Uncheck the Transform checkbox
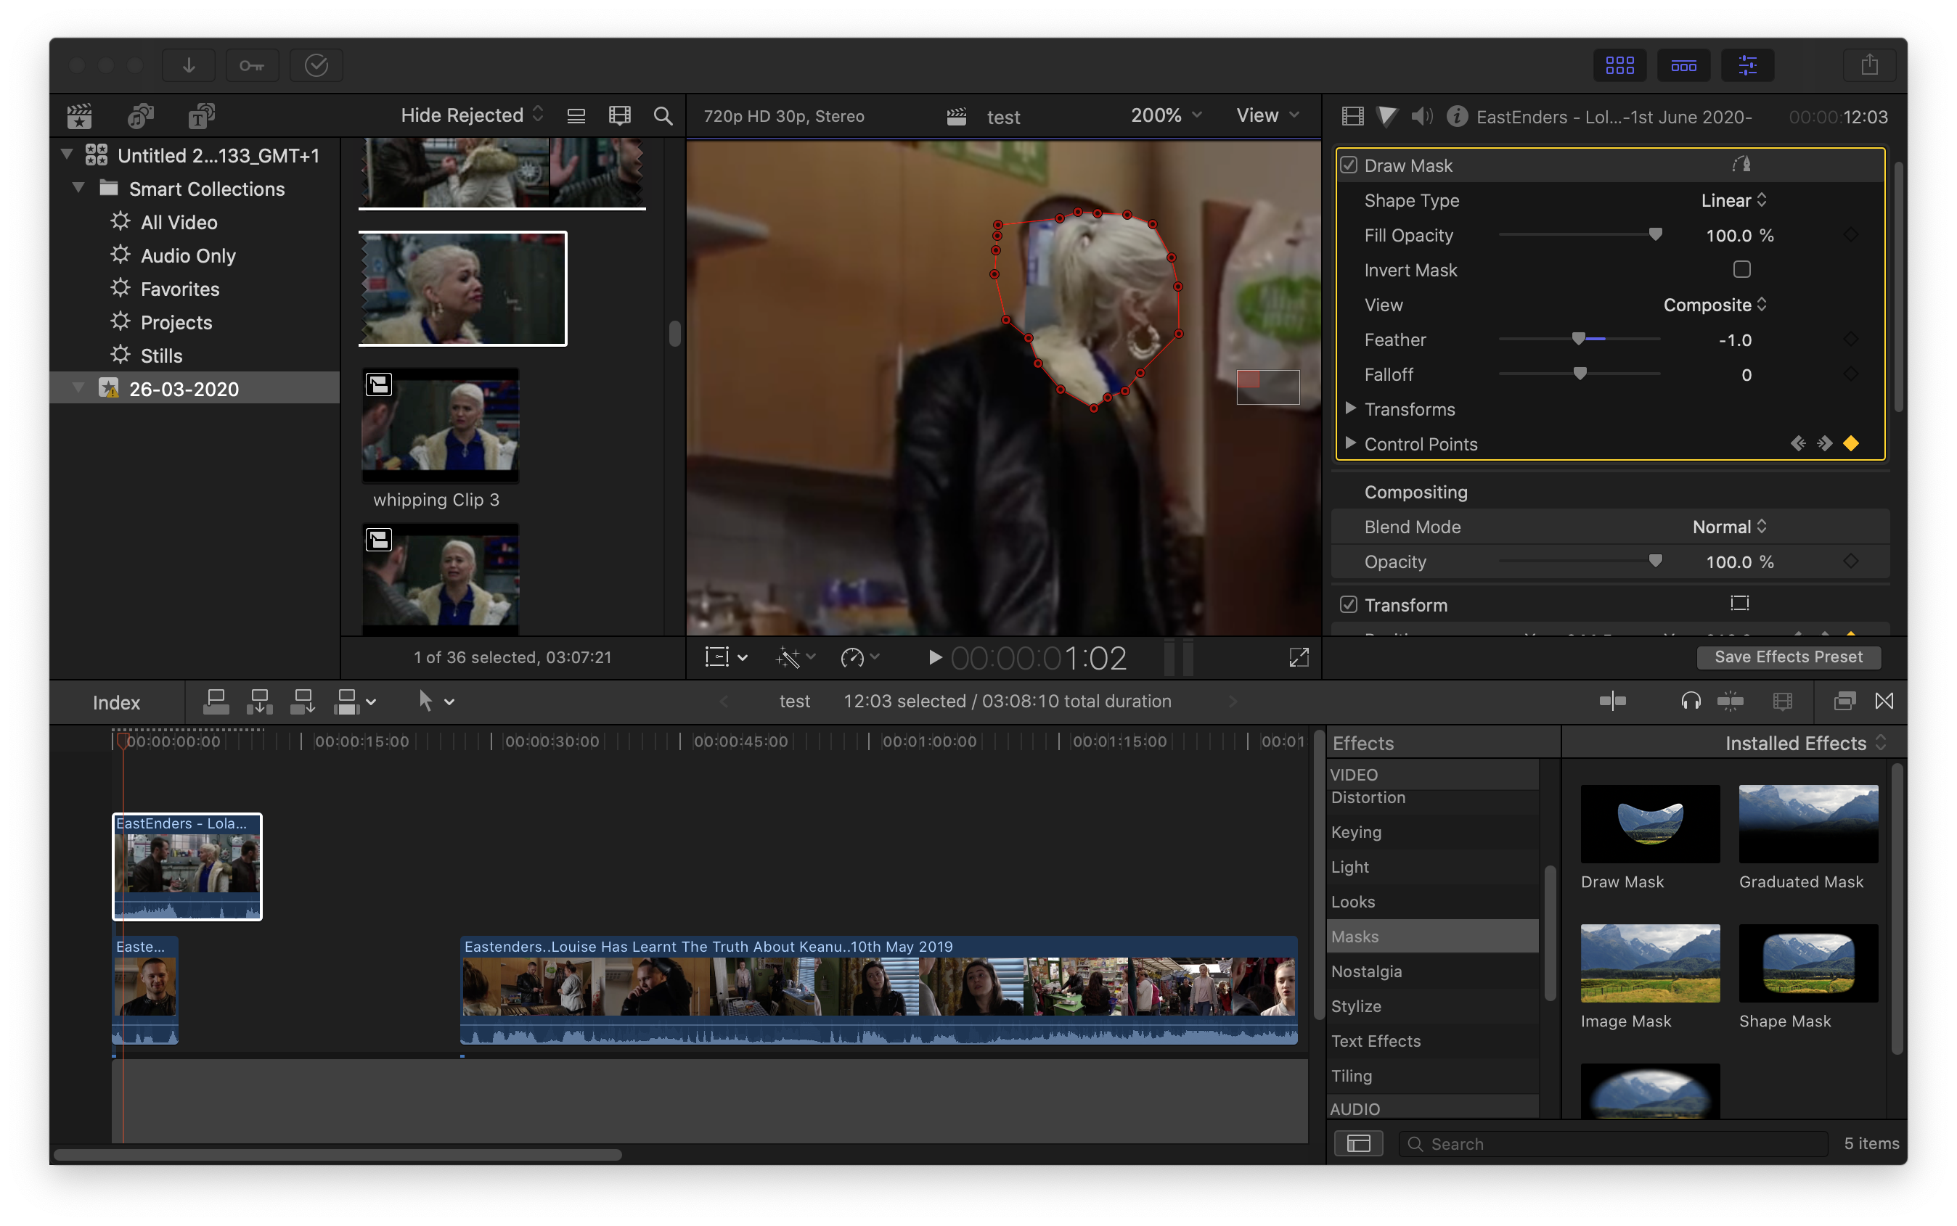 [x=1349, y=605]
